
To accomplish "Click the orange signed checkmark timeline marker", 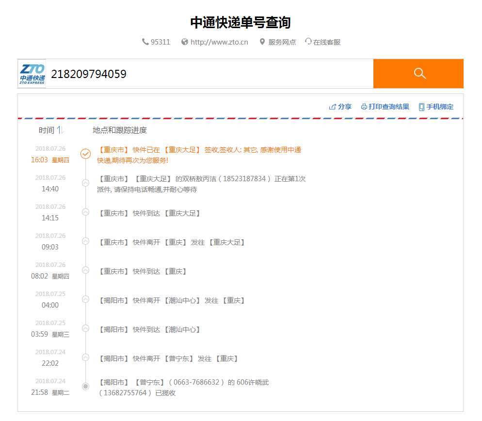I will [86, 154].
